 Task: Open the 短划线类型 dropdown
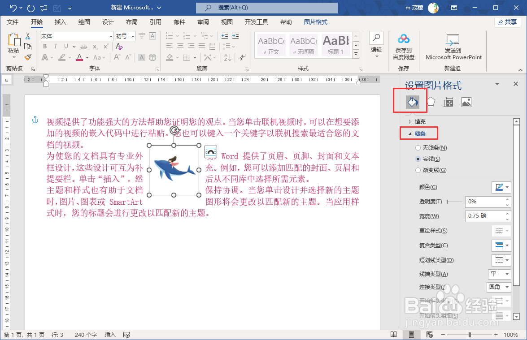click(501, 260)
